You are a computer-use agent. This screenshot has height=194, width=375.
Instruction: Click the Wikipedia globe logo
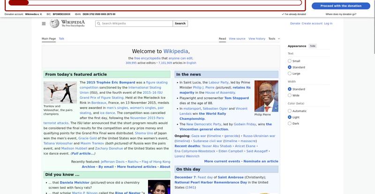(55, 23)
